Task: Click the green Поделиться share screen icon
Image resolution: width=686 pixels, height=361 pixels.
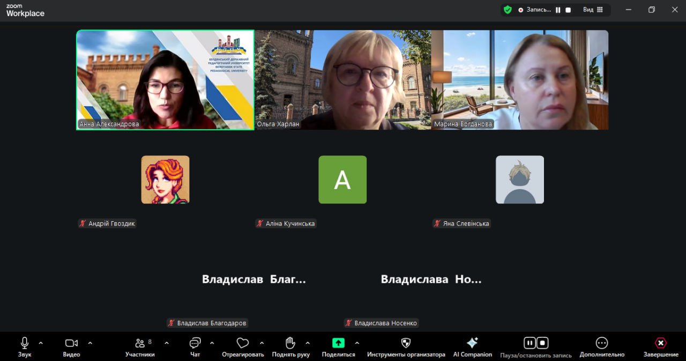Action: [338, 343]
